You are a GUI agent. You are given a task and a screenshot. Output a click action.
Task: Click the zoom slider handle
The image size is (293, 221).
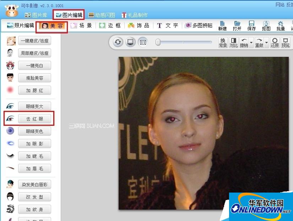[x=158, y=42]
